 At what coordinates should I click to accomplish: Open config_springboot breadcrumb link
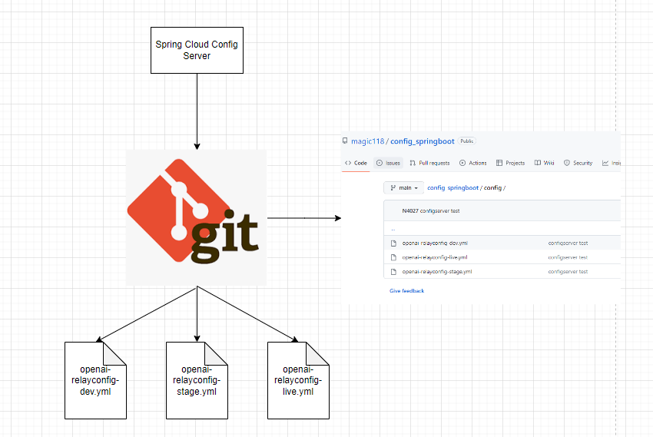click(x=452, y=187)
